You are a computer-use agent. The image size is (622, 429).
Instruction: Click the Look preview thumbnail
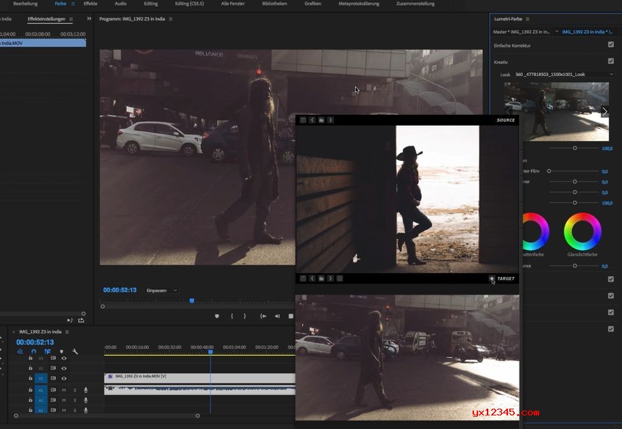[x=556, y=111]
